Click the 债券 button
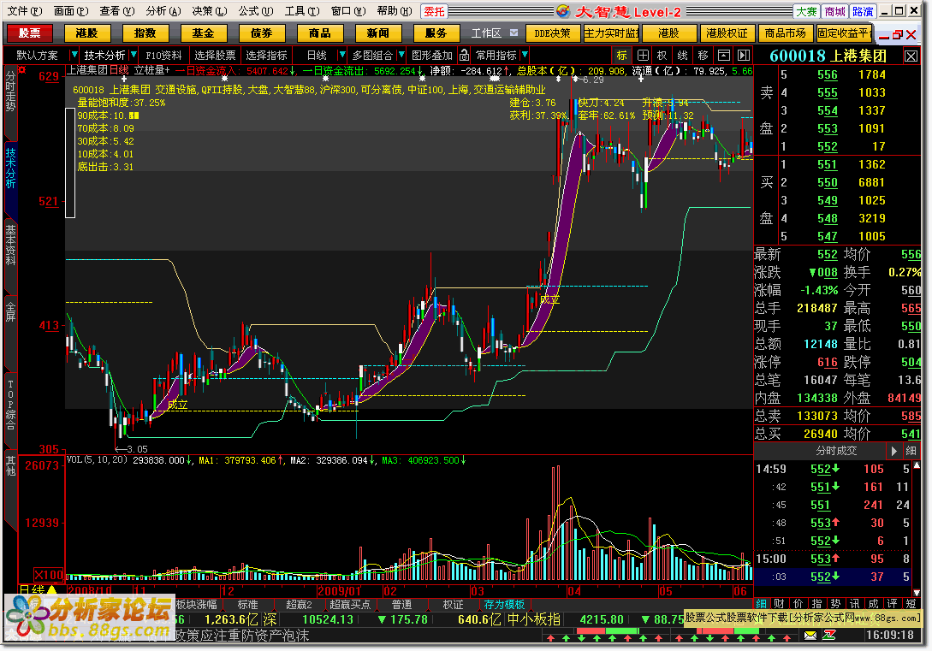932x651 pixels. pyautogui.click(x=262, y=33)
